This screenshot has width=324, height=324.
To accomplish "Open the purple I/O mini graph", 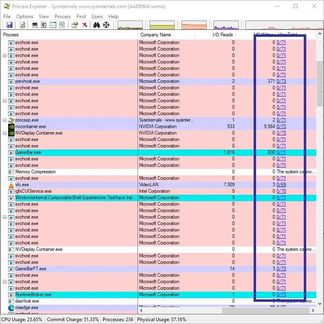I will click(226, 25).
